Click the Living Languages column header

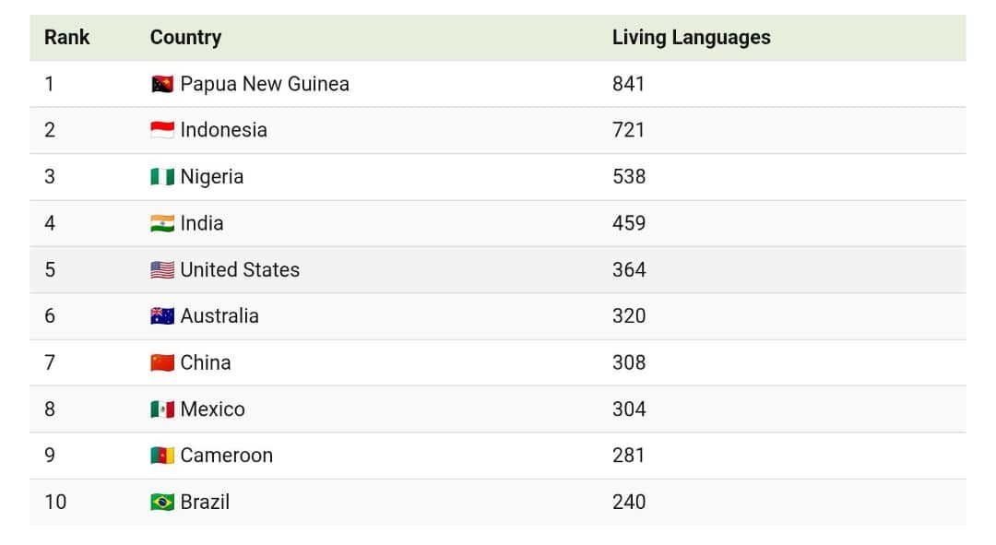pos(691,38)
